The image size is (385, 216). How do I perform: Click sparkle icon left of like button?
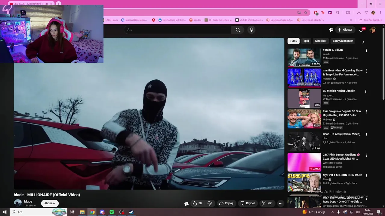(x=186, y=204)
